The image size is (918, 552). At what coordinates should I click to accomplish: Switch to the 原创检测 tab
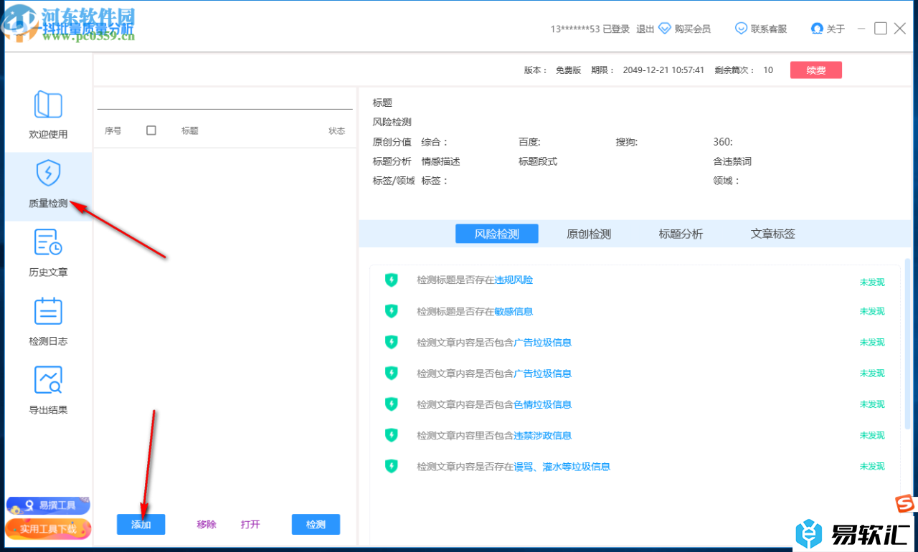(x=589, y=234)
